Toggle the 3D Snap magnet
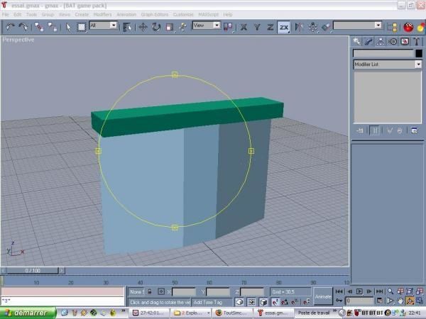Viewport: 426px width, 319px height. pyautogui.click(x=275, y=302)
